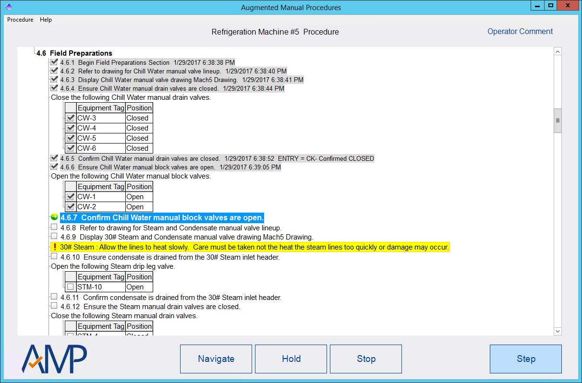Viewport: 582px width, 383px height.
Task: Check the checkbox for step 4.6.11
Action: (54, 296)
